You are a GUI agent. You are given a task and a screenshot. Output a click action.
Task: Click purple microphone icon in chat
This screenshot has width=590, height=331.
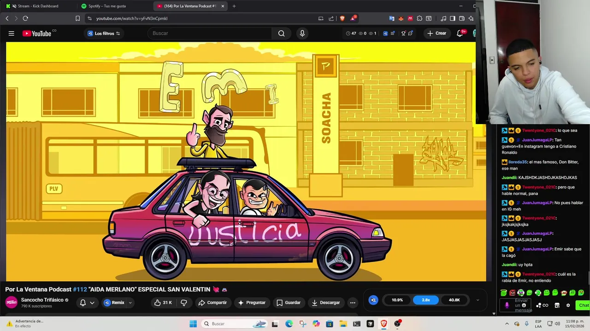pyautogui.click(x=507, y=305)
